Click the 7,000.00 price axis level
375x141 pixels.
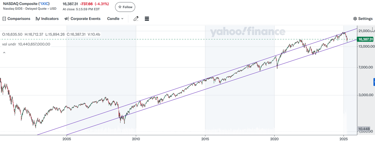pyautogui.click(x=366, y=67)
